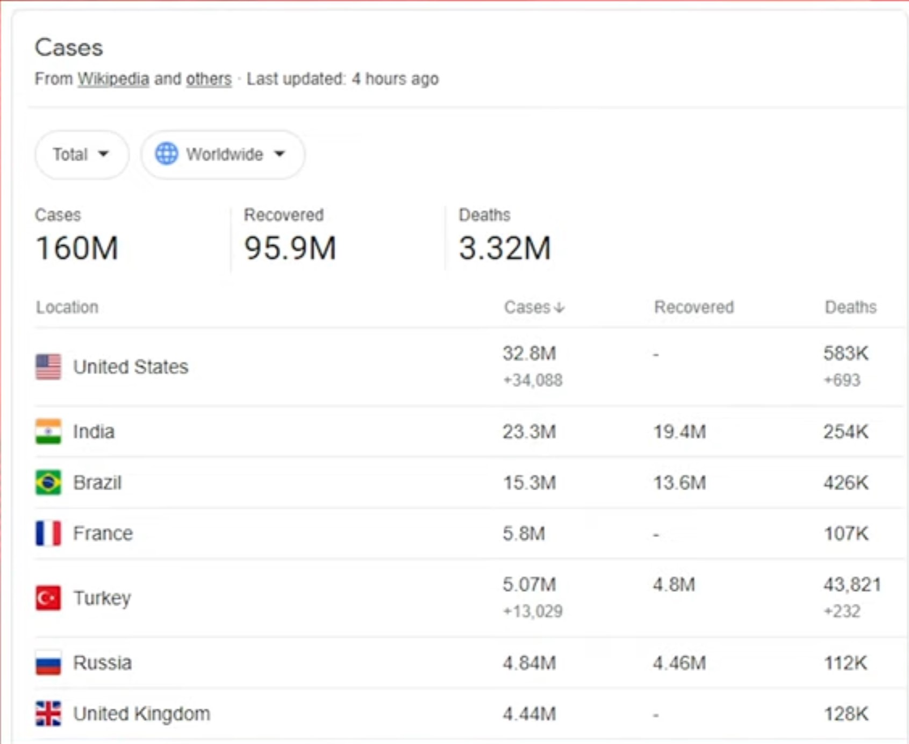Click the United Kingdom flag icon
The width and height of the screenshot is (909, 744).
click(48, 714)
